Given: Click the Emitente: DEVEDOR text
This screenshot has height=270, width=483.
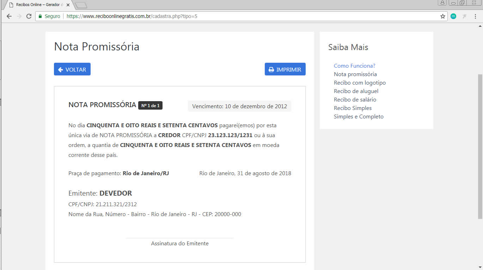Looking at the screenshot, I should pos(100,193).
